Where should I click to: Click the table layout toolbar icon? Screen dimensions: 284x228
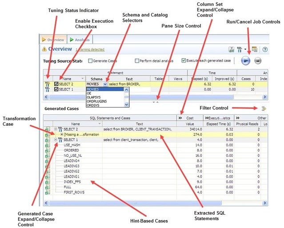(x=255, y=49)
